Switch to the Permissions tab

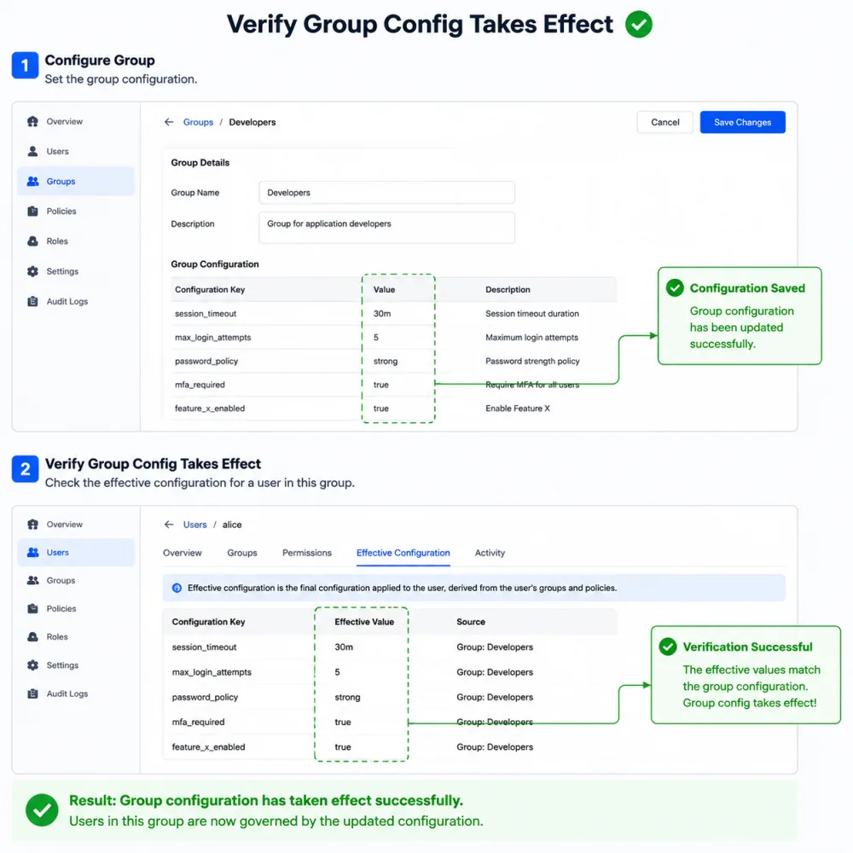(307, 553)
